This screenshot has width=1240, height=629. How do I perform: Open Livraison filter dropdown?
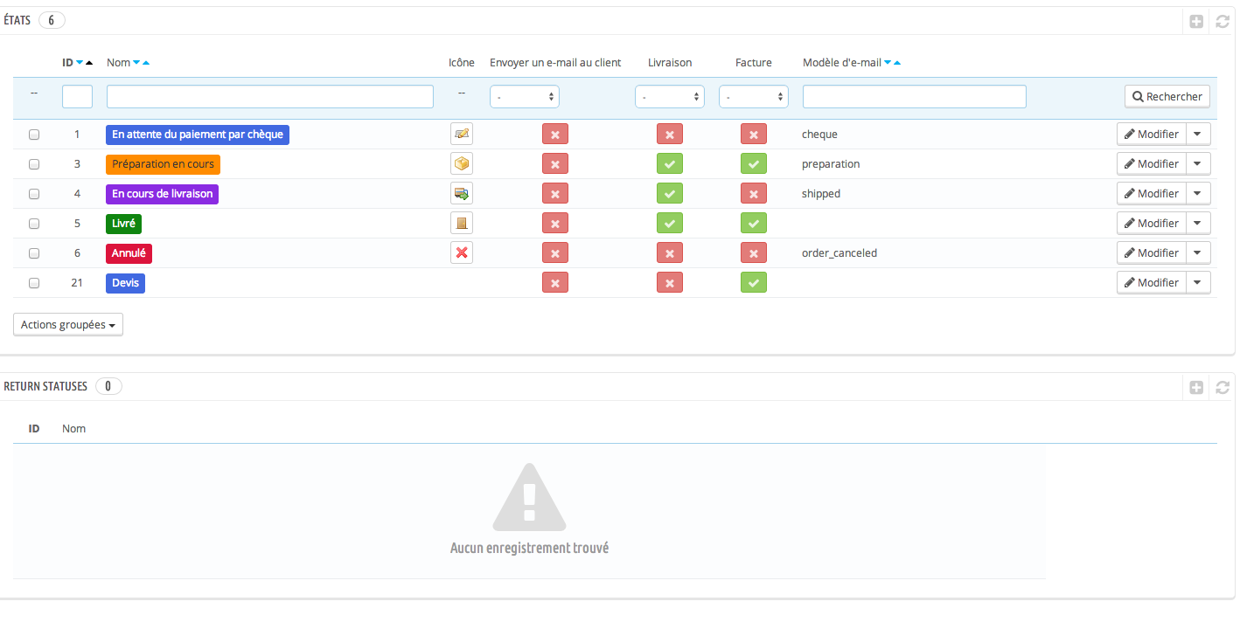pos(670,97)
